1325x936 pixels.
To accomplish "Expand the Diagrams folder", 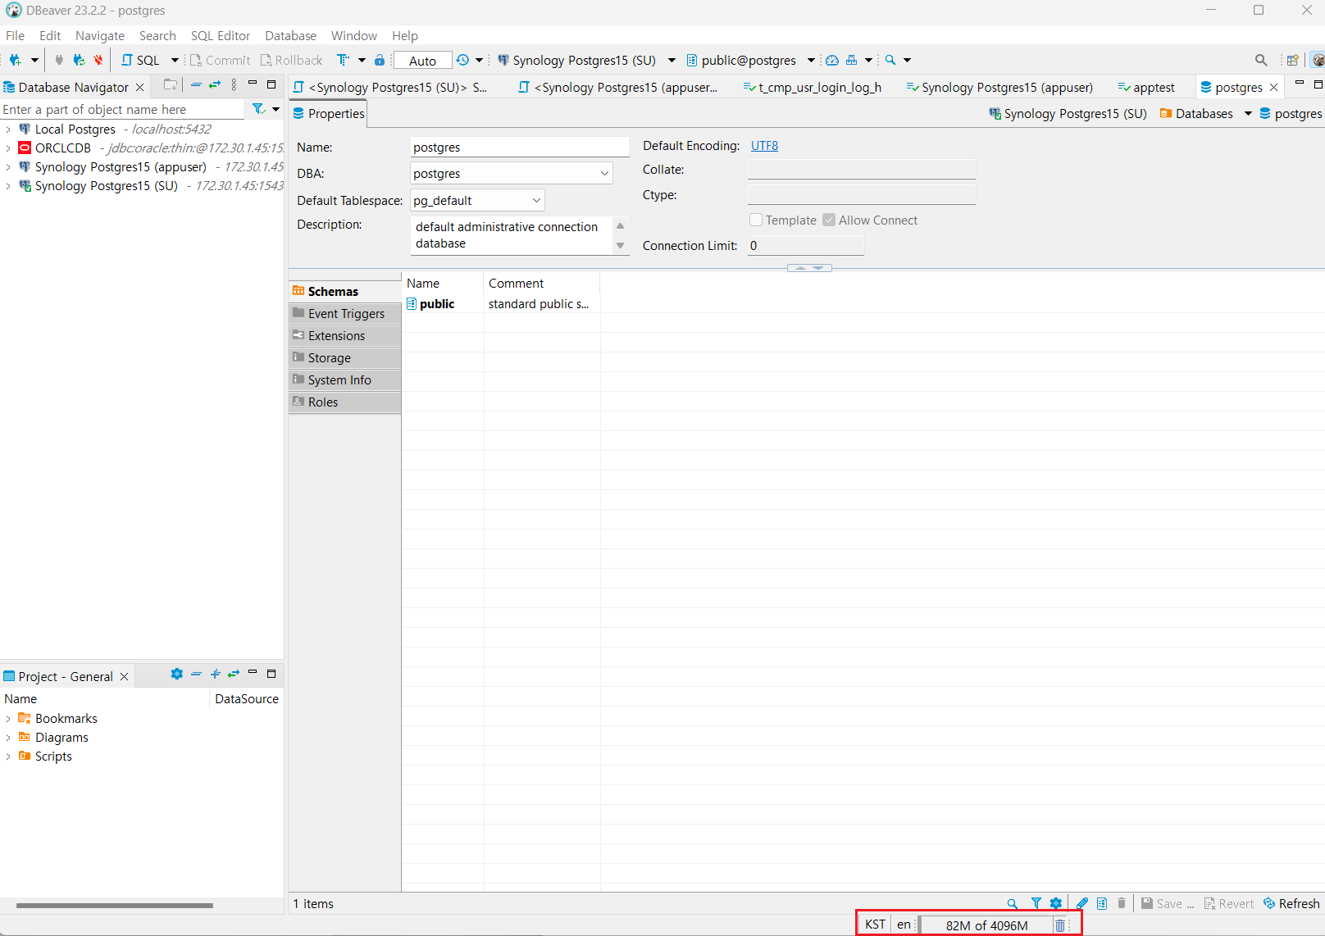I will tap(8, 738).
